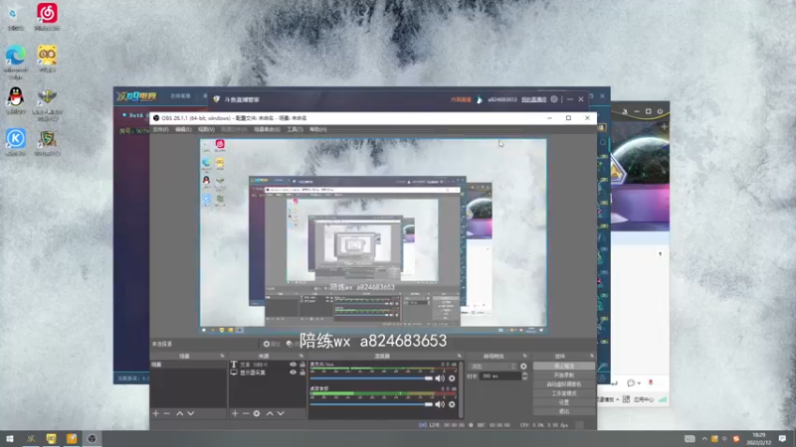Click the transition duration 300 ms field
The height and width of the screenshot is (447, 796).
(x=500, y=376)
